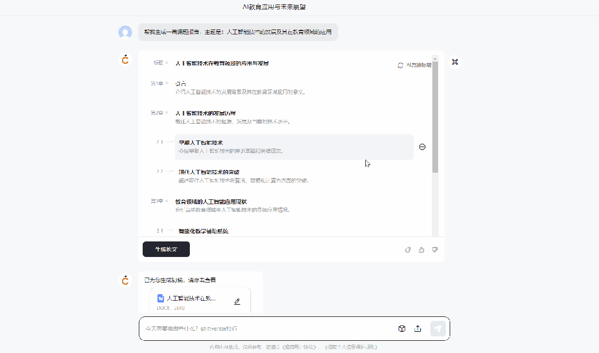Click the user avatar next to the prompt message

coord(125,32)
